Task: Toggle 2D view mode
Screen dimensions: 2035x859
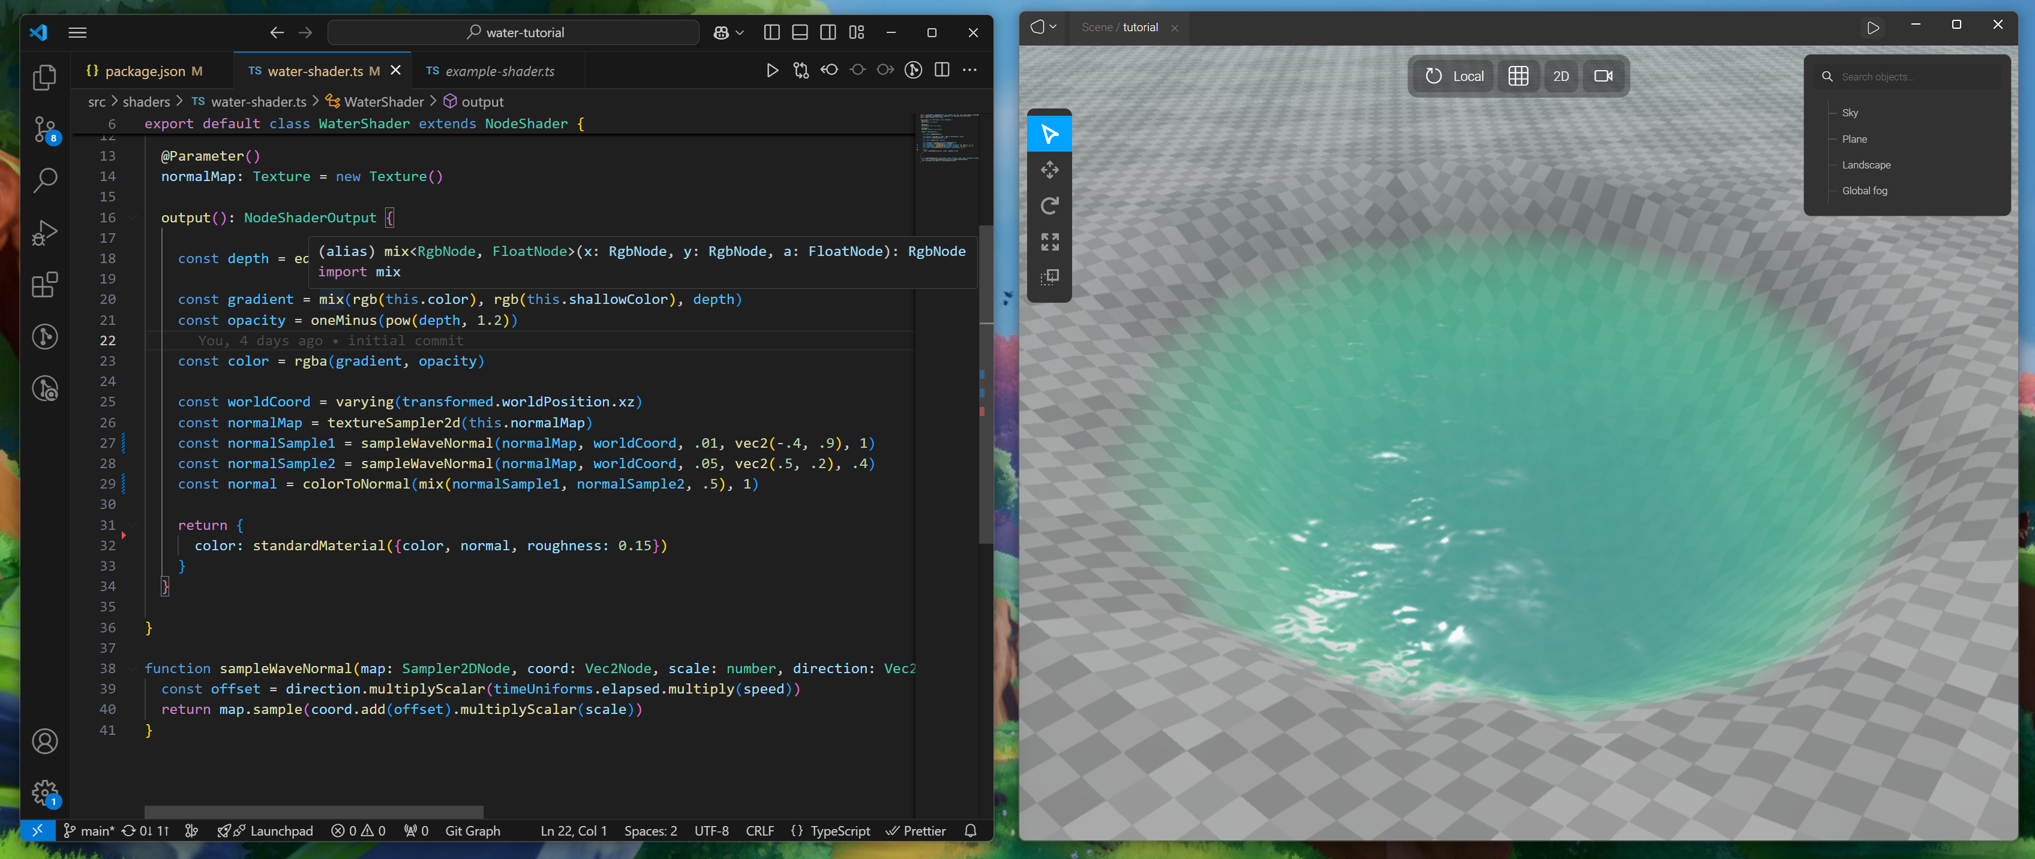Action: [x=1560, y=77]
